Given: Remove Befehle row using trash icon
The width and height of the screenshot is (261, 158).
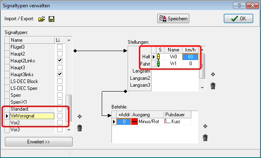Looking at the screenshot, I should (205, 138).
